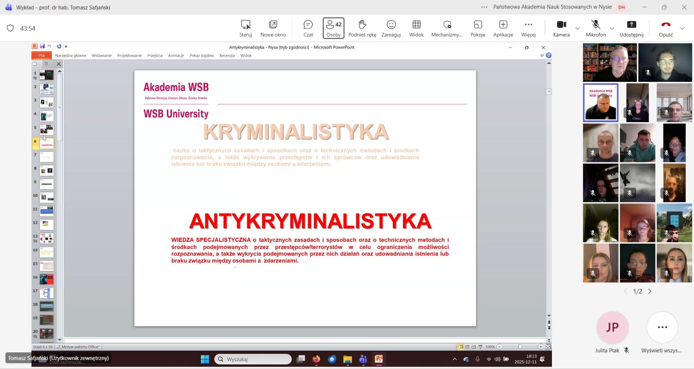This screenshot has height=369, width=694.
Task: Start sharing with Udostępnij
Action: coord(632,28)
